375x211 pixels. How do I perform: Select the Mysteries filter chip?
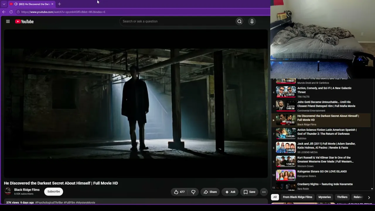324,197
